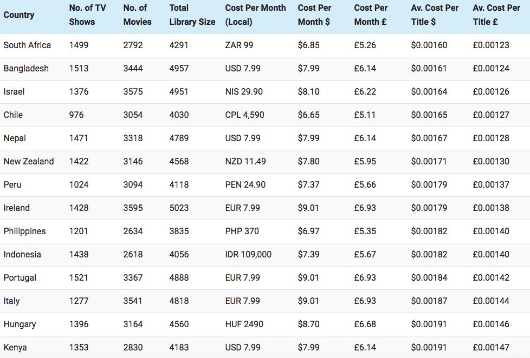Select New Zealand's NZD 11.49 cell
The height and width of the screenshot is (358, 530).
(245, 162)
